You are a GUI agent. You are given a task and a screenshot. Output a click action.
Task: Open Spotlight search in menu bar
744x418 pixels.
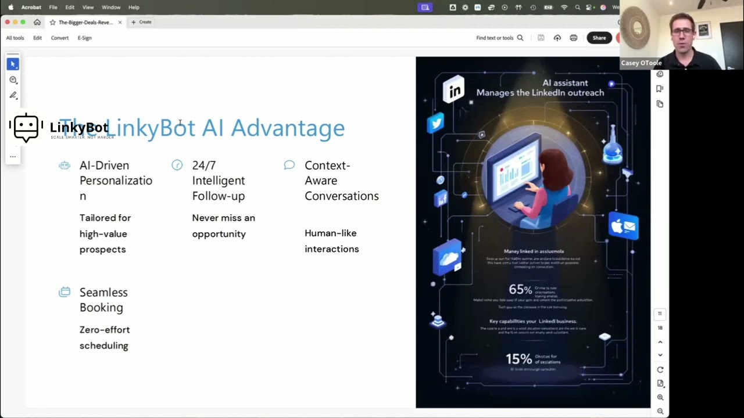coord(577,8)
